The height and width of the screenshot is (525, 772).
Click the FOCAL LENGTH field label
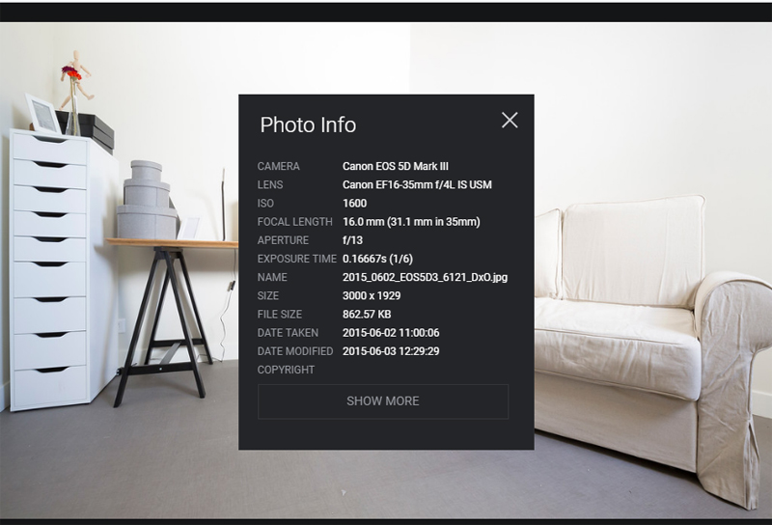[294, 222]
